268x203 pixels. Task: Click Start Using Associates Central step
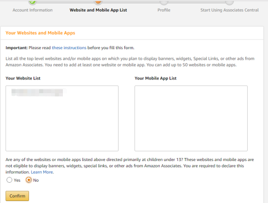[229, 10]
